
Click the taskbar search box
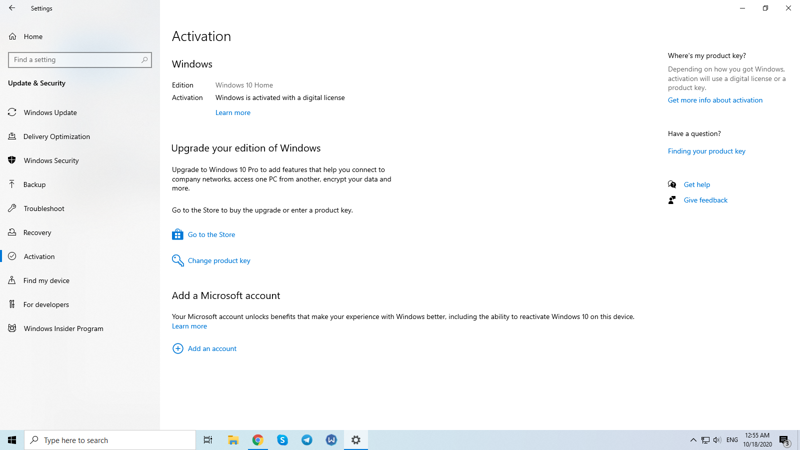(110, 440)
